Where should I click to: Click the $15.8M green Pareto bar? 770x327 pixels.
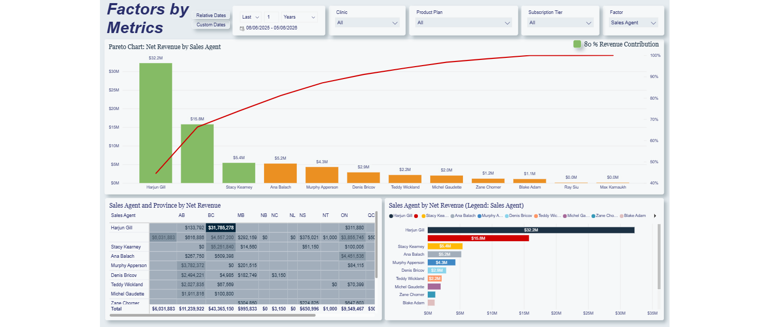[197, 153]
